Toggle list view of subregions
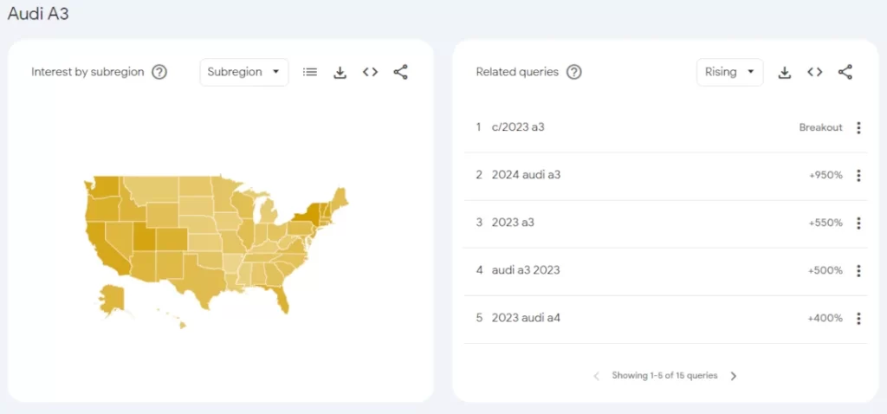This screenshot has height=414, width=887. [309, 72]
